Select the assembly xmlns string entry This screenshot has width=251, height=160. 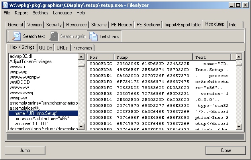[x=43, y=103]
